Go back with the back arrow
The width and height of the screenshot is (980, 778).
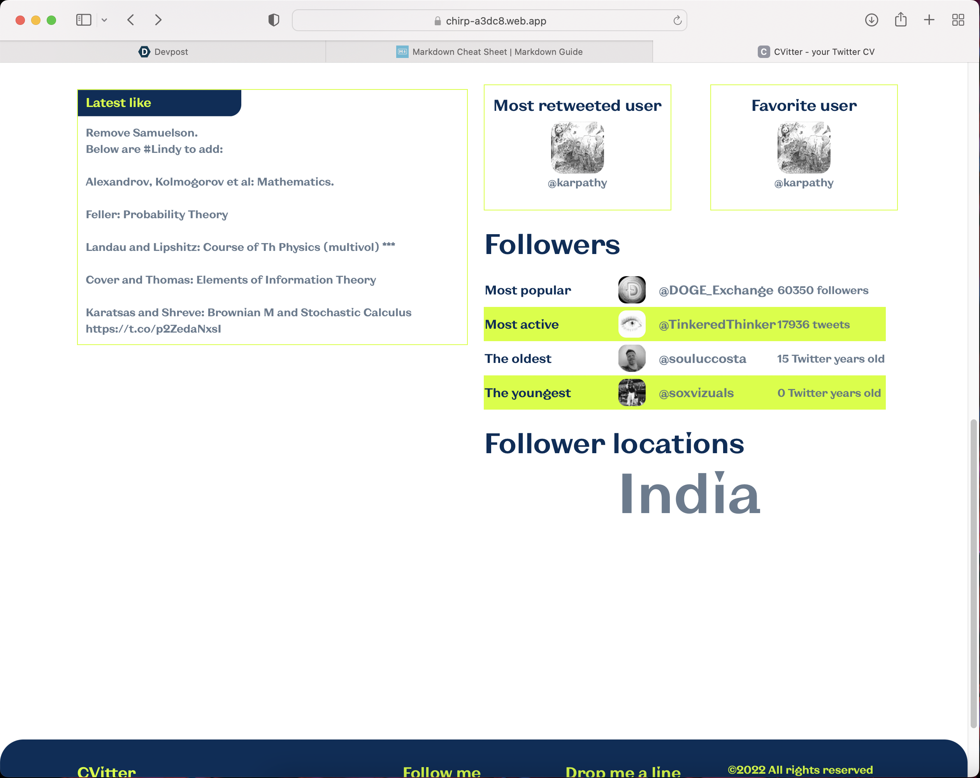coord(131,20)
